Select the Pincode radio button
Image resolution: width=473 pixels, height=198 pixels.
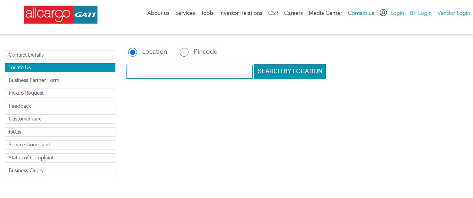point(184,52)
